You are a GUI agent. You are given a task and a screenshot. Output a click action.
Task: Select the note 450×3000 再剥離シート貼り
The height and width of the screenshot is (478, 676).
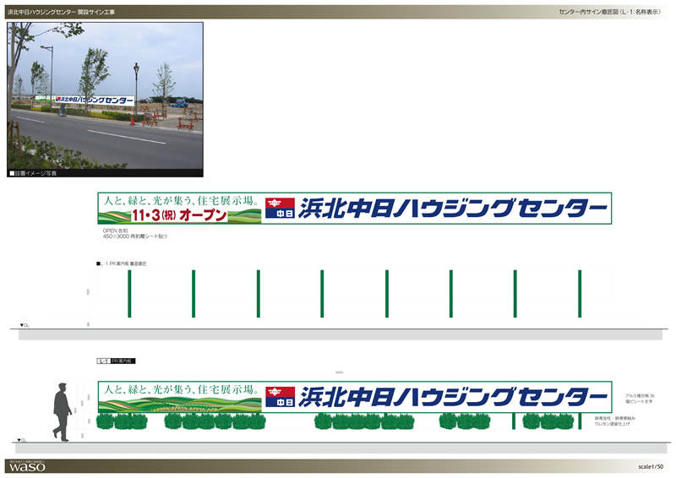coord(135,236)
